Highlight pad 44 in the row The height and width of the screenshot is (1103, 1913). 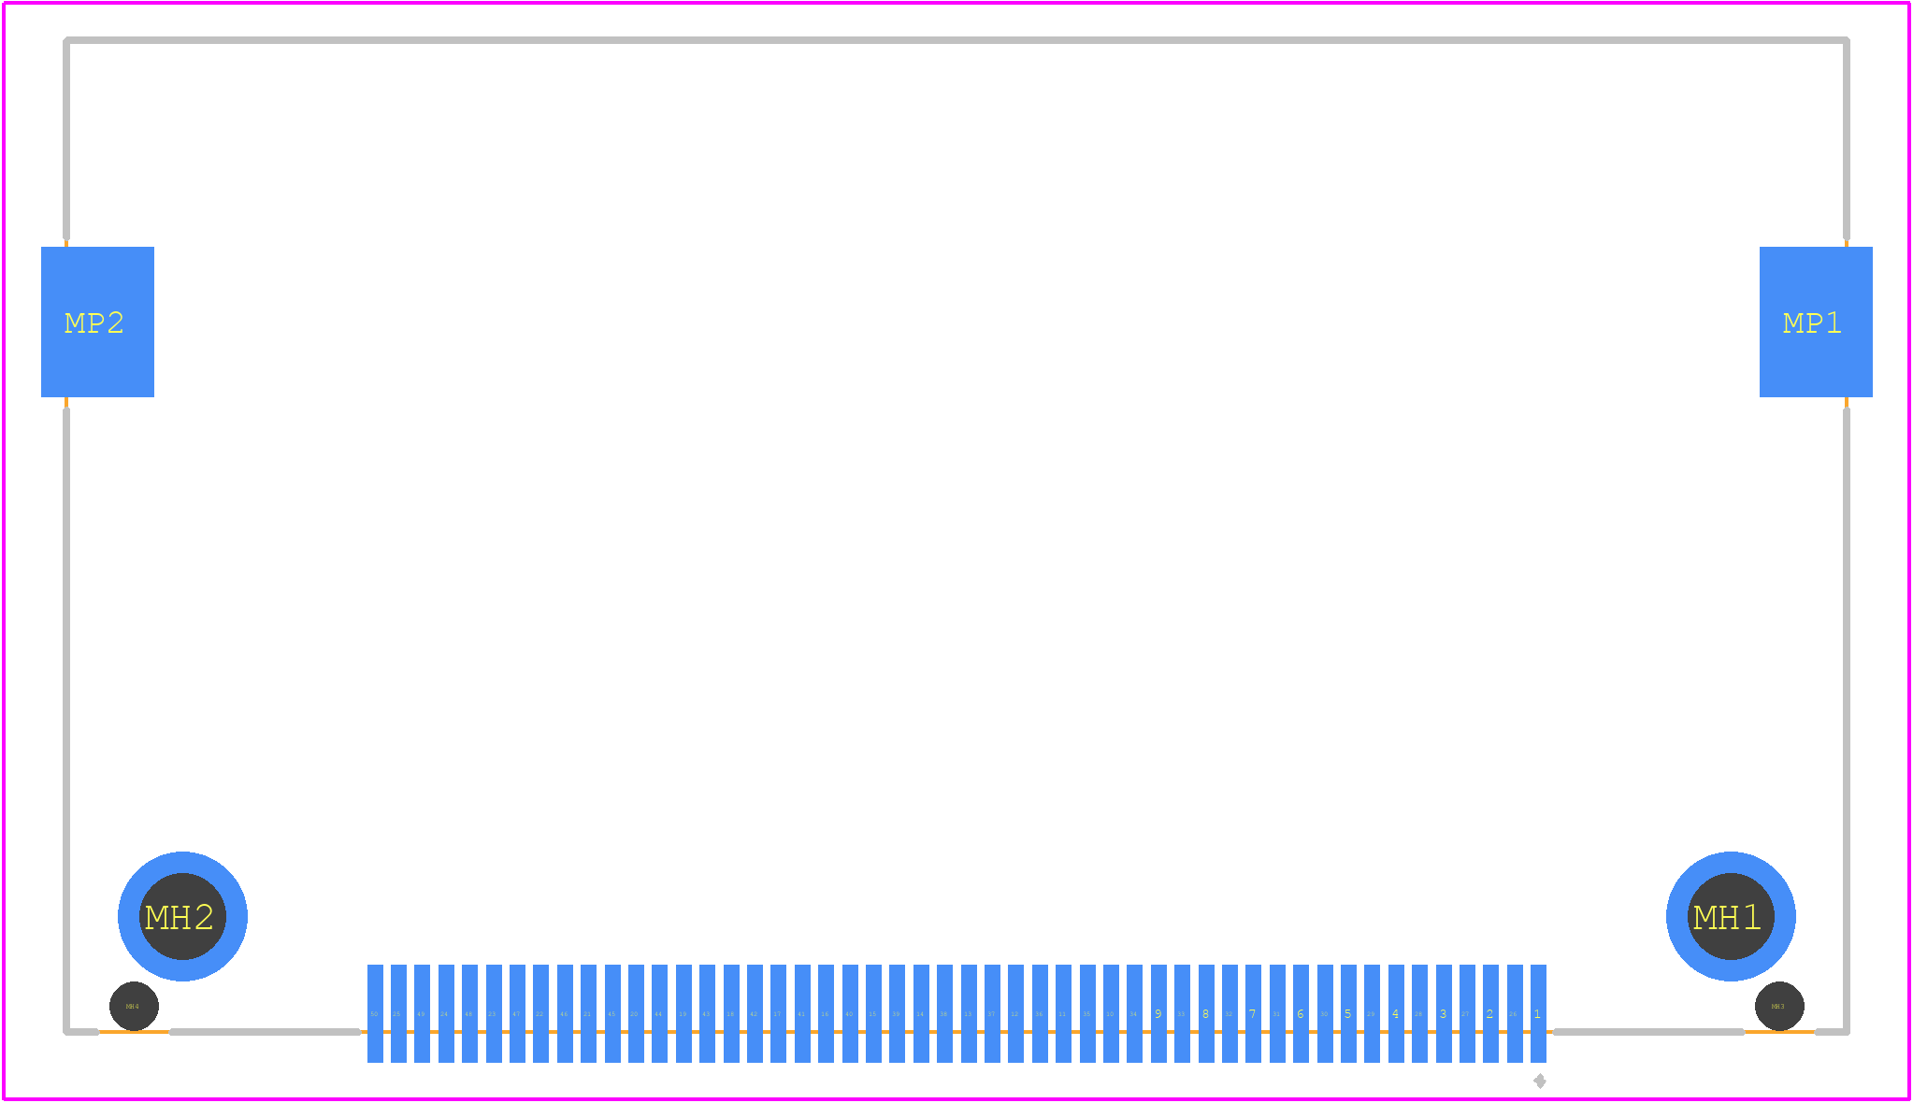coord(660,1013)
